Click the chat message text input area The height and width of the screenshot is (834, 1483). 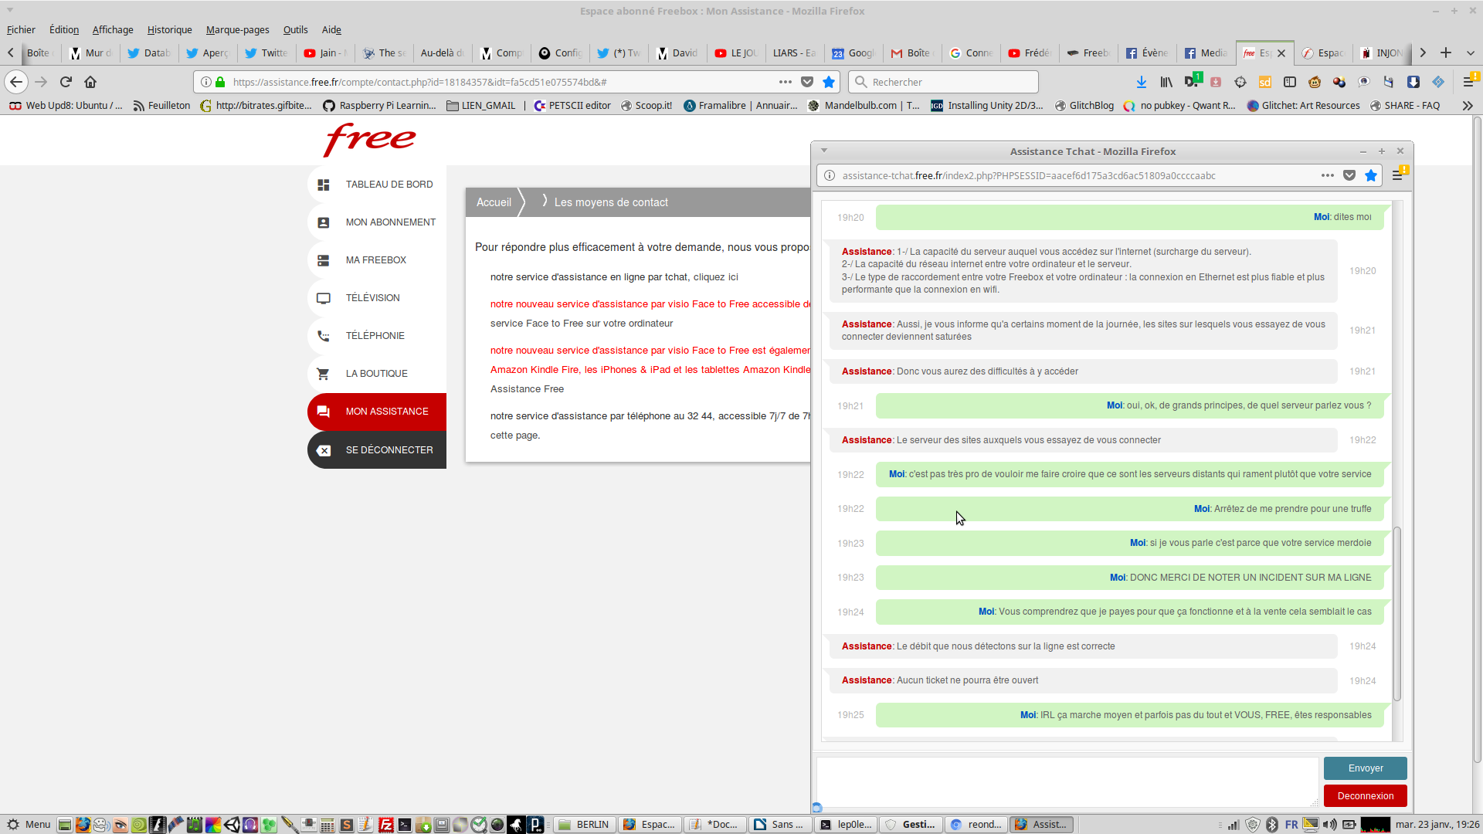pyautogui.click(x=1066, y=781)
